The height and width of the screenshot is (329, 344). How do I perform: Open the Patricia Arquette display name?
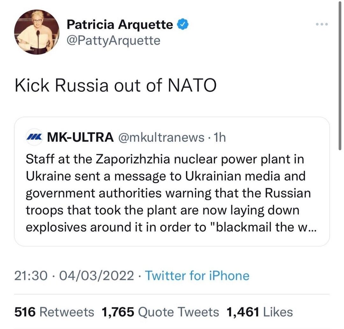tap(120, 25)
